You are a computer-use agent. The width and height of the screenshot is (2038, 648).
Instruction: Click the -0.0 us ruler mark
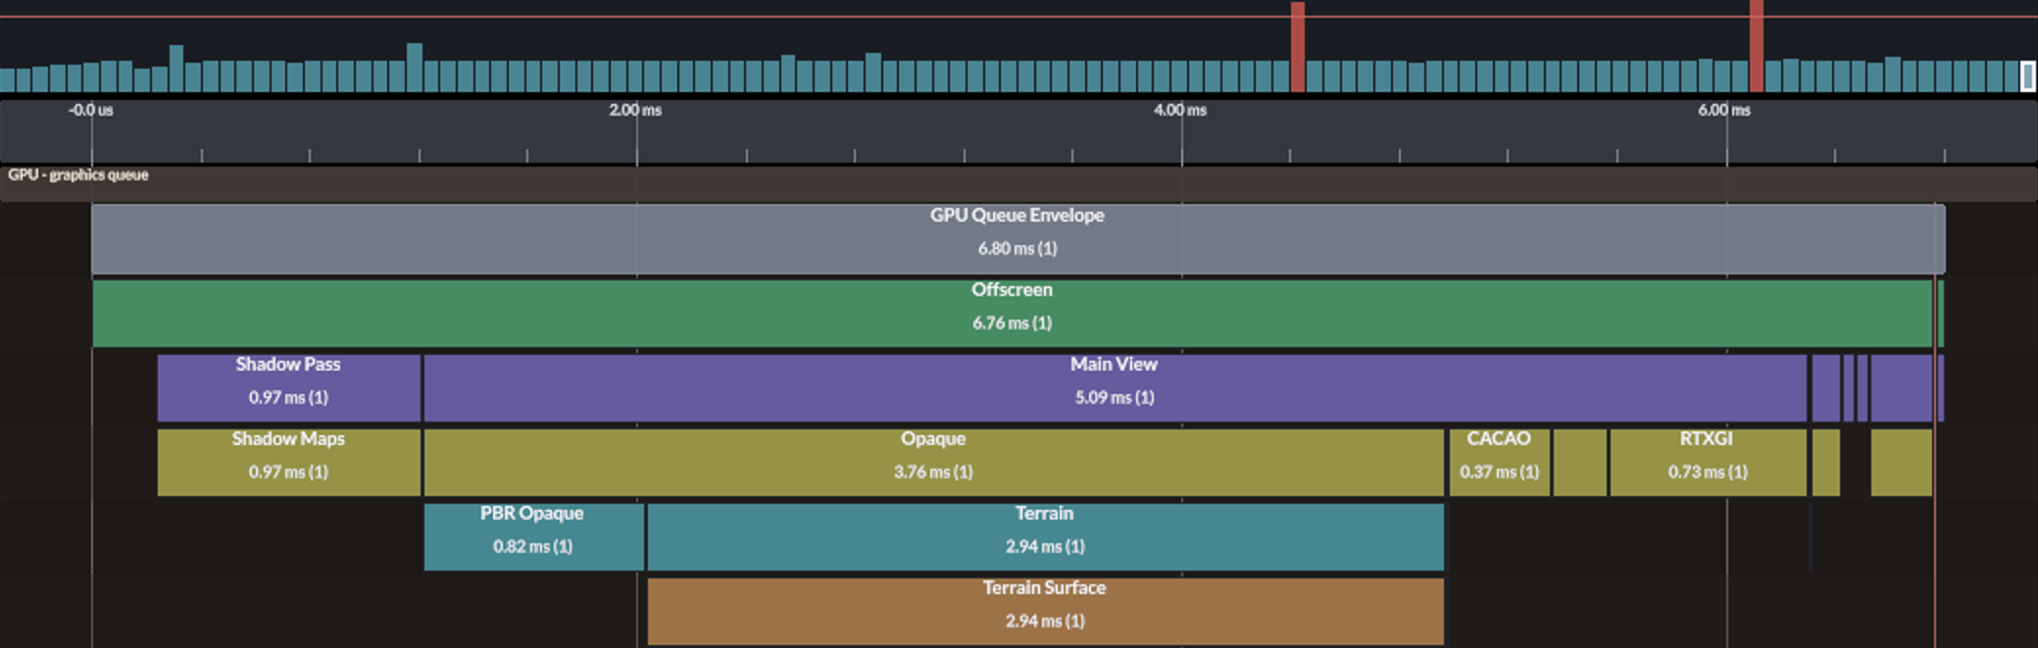click(x=90, y=110)
